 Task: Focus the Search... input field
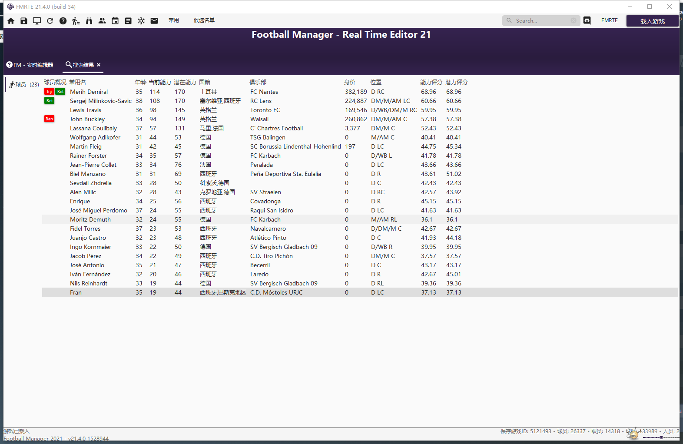click(541, 20)
